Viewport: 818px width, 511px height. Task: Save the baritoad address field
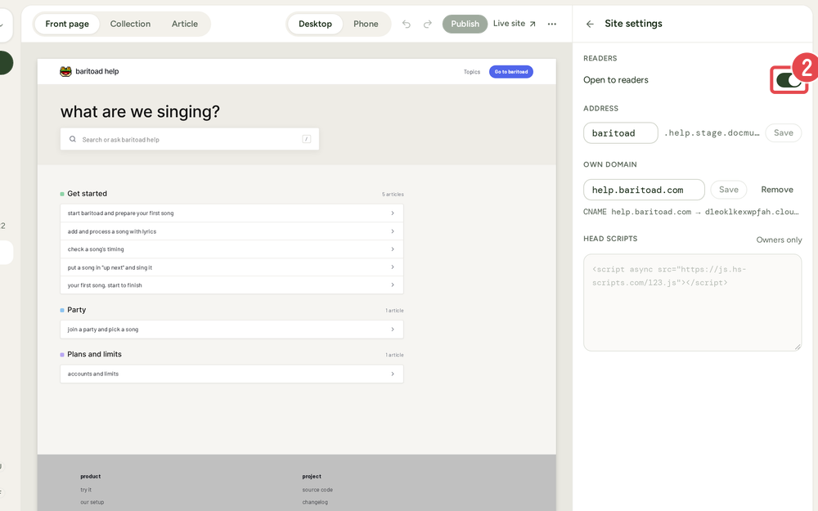pyautogui.click(x=783, y=133)
